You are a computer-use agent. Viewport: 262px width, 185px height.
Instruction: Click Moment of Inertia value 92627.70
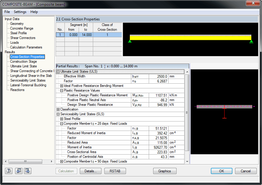pos(159,147)
